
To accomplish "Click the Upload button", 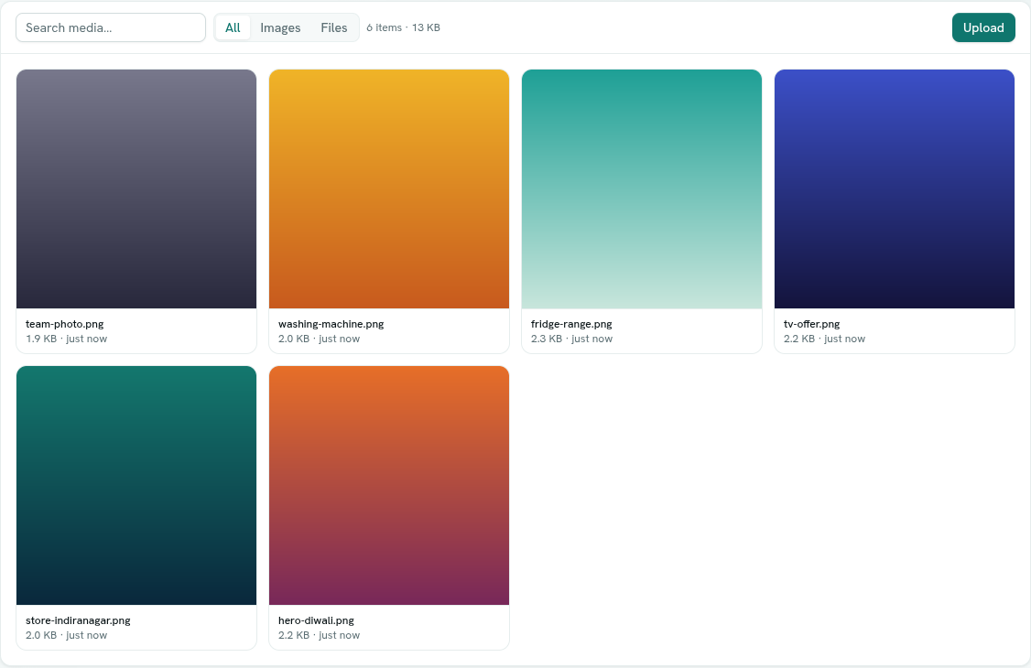I will coord(983,27).
